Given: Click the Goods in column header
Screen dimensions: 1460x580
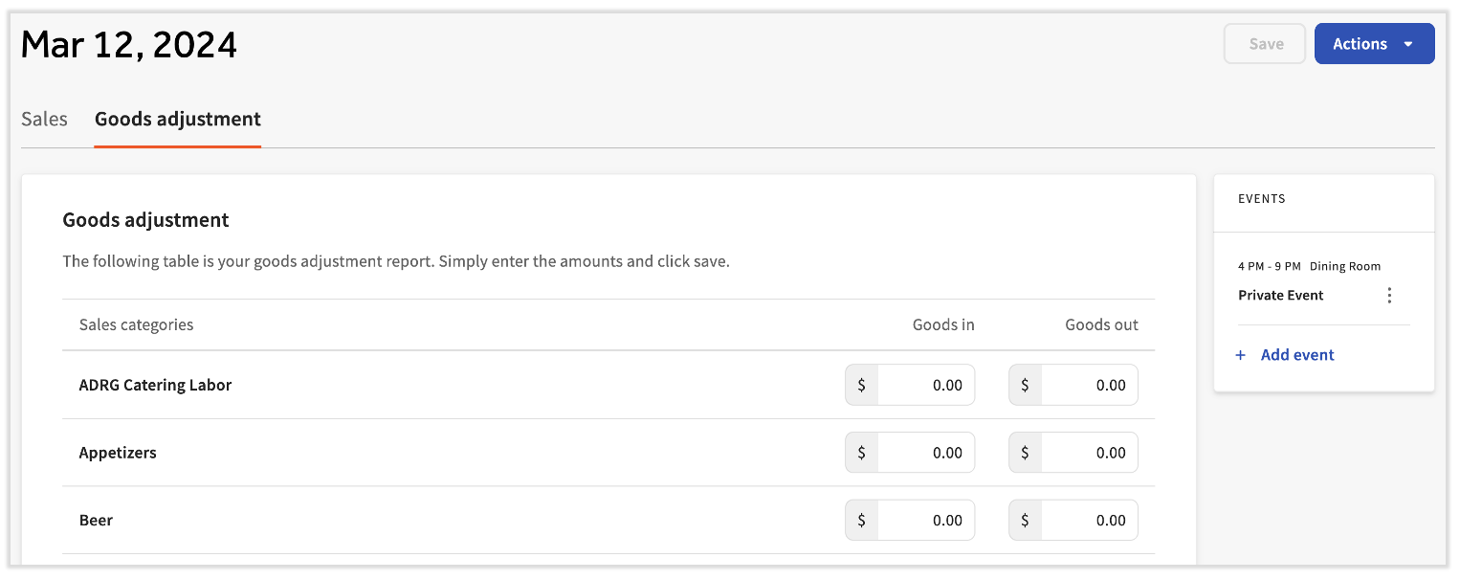Looking at the screenshot, I should [x=943, y=325].
